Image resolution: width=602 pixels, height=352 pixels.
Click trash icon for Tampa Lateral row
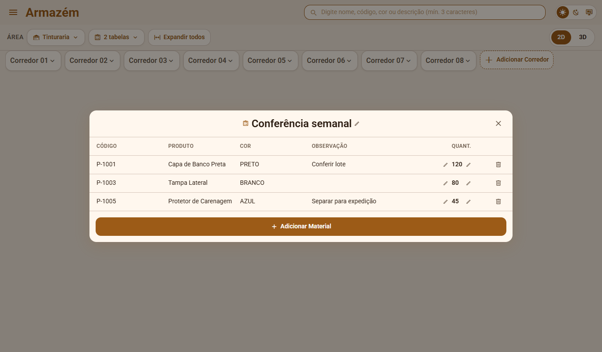click(498, 183)
